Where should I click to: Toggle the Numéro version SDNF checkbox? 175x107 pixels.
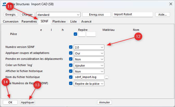pos(71,47)
